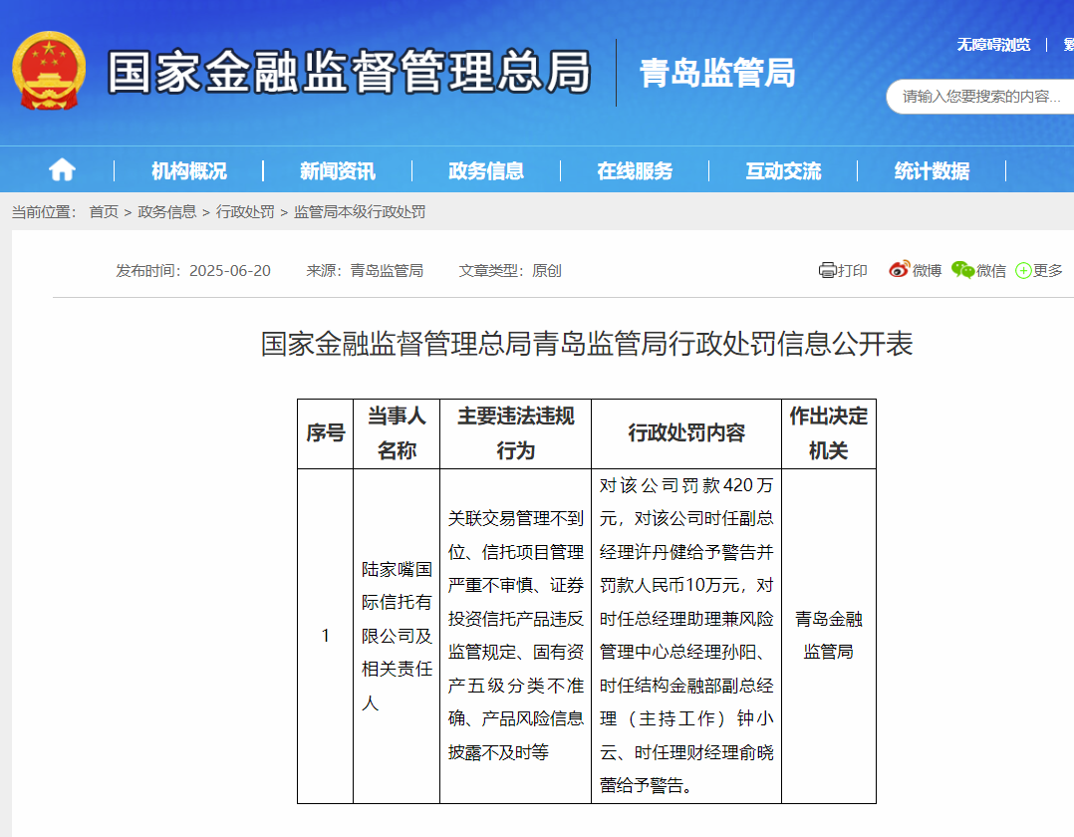Click the national emblem logo
1074x837 pixels.
(x=48, y=72)
